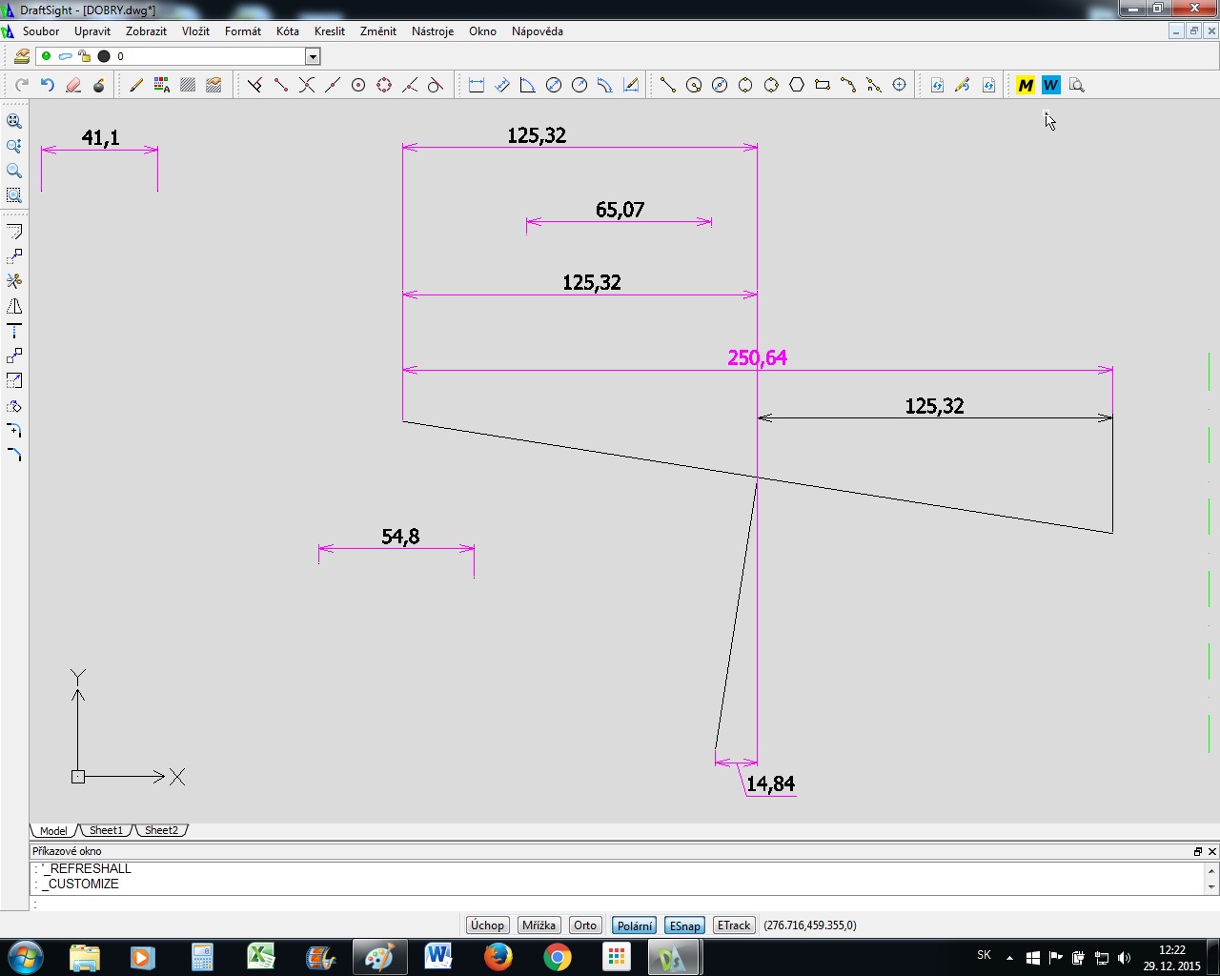The image size is (1220, 976).
Task: Click the command line input field
Action: (610, 903)
